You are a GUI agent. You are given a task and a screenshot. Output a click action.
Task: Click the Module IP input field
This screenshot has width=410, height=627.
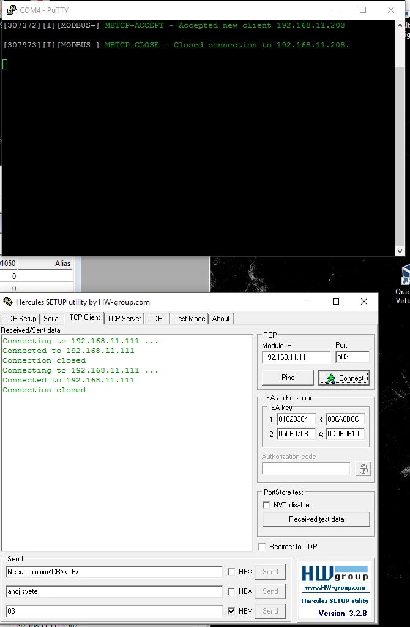[296, 357]
